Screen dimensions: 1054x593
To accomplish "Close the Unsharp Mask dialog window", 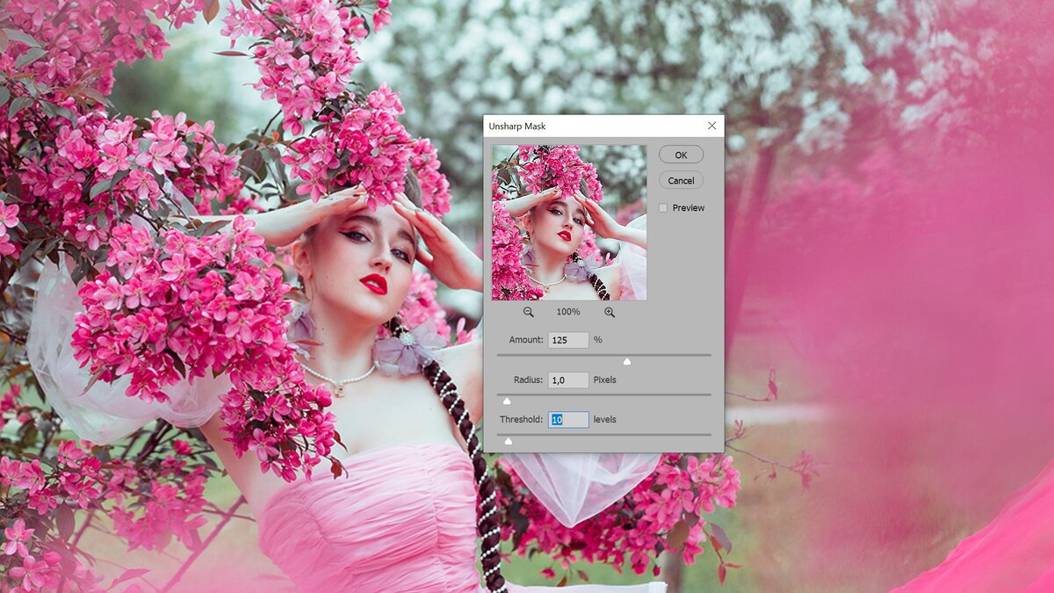I will (x=711, y=126).
